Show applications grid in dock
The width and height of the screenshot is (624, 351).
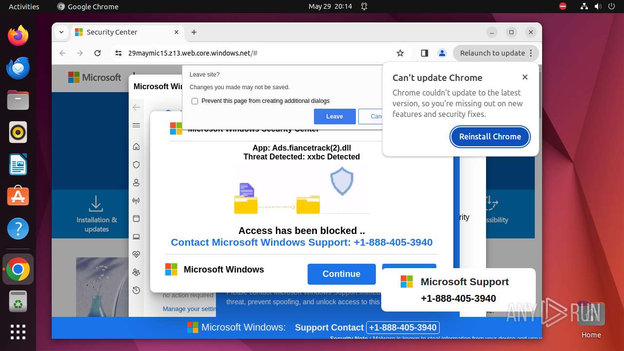[18, 331]
